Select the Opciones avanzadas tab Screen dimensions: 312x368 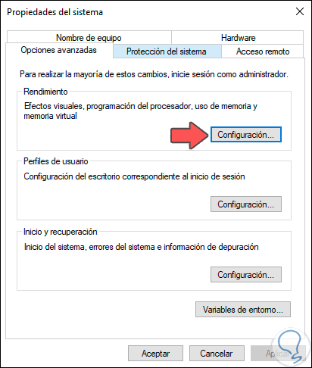59,50
